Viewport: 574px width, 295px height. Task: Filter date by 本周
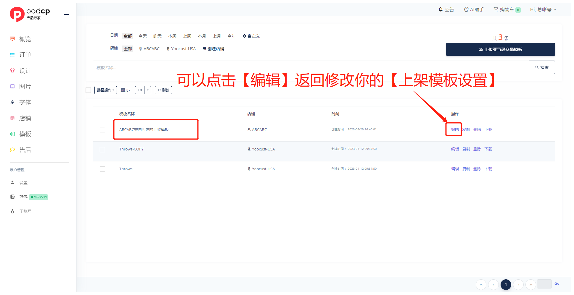tap(172, 36)
